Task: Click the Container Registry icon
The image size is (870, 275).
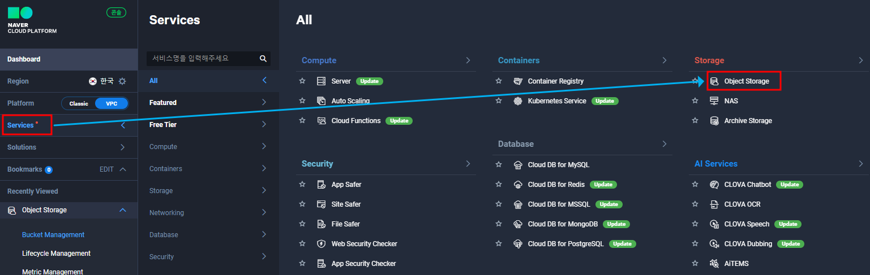Action: coord(517,81)
